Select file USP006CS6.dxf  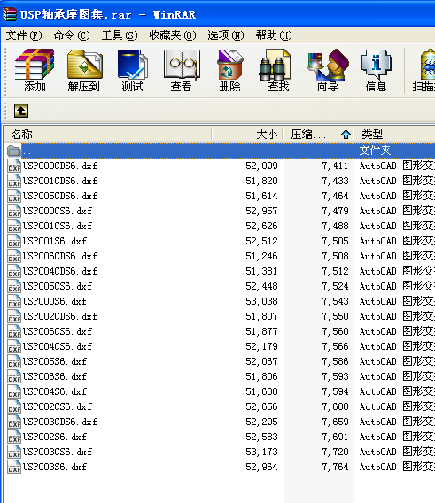(58, 331)
